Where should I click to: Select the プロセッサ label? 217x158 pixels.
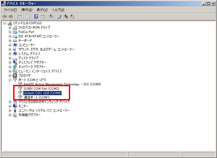(25, 76)
